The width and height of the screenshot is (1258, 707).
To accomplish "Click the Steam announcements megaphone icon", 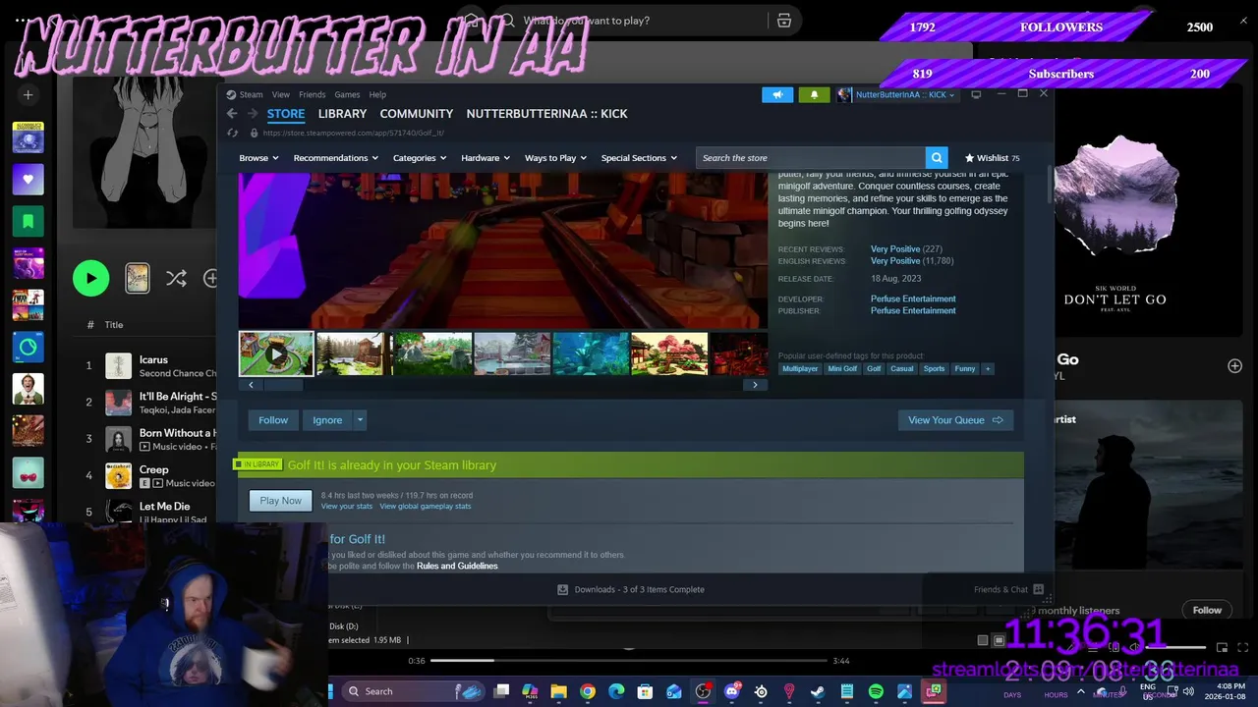I will (x=777, y=95).
